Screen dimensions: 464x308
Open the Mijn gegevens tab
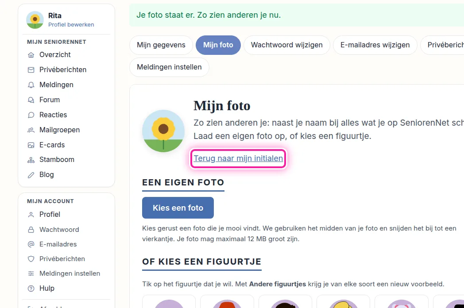click(161, 45)
